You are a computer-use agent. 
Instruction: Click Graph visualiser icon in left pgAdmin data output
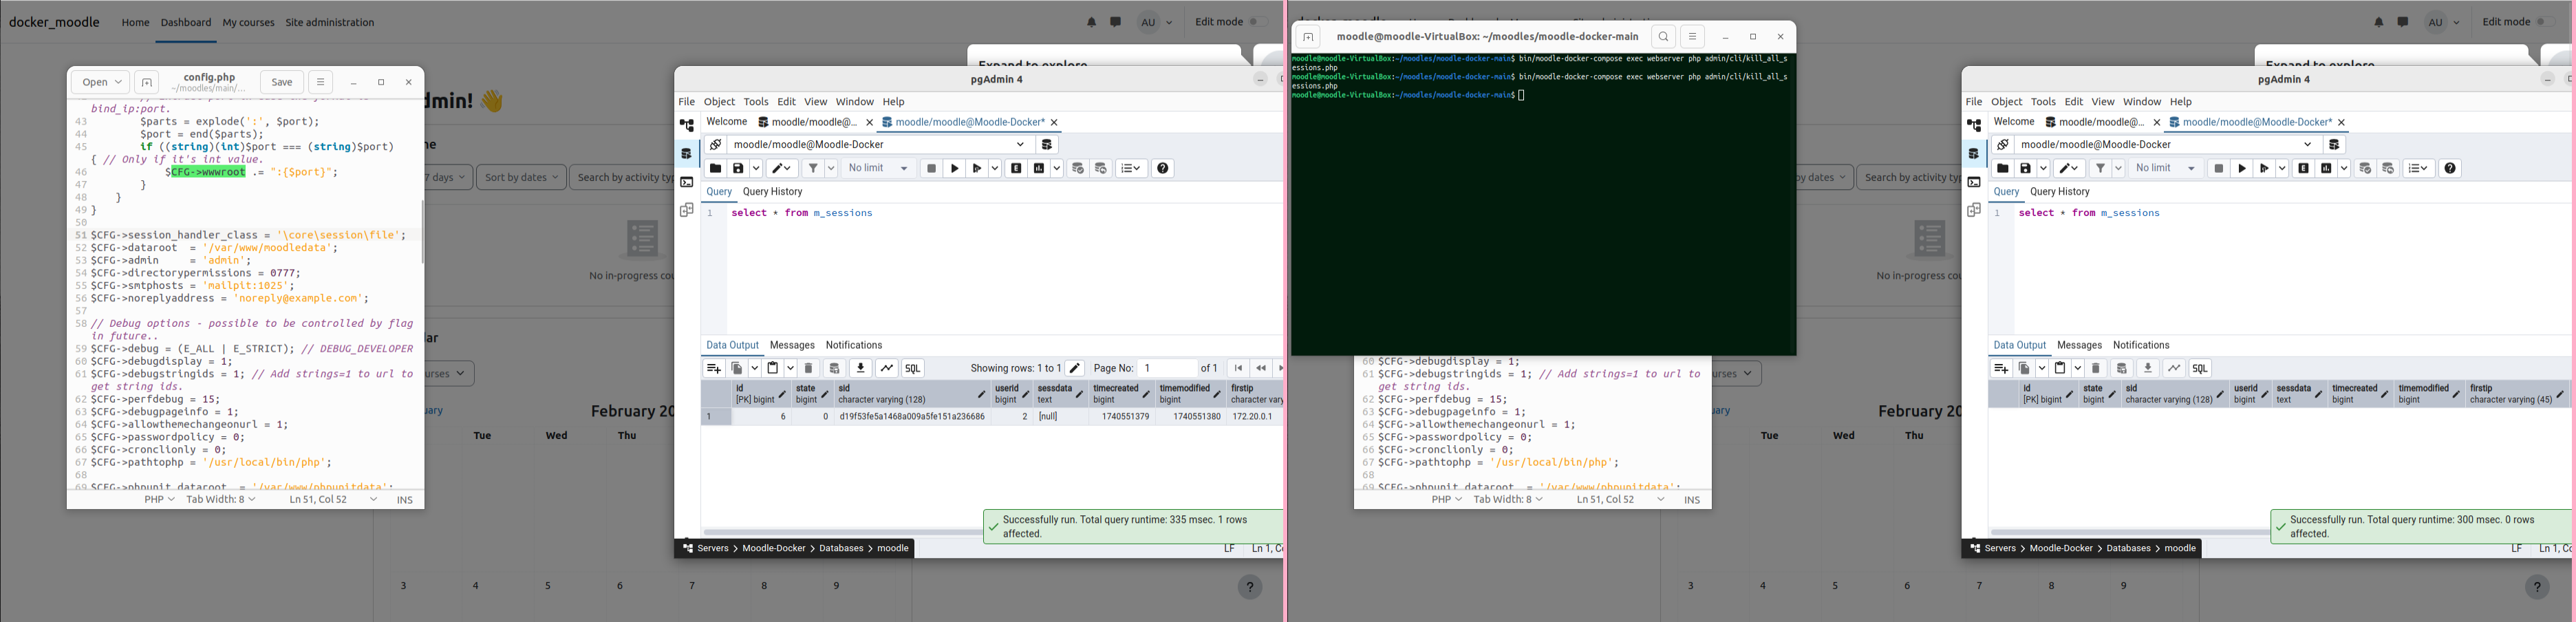point(887,369)
